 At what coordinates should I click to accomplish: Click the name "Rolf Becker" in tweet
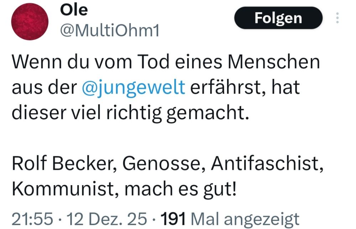coord(63,164)
